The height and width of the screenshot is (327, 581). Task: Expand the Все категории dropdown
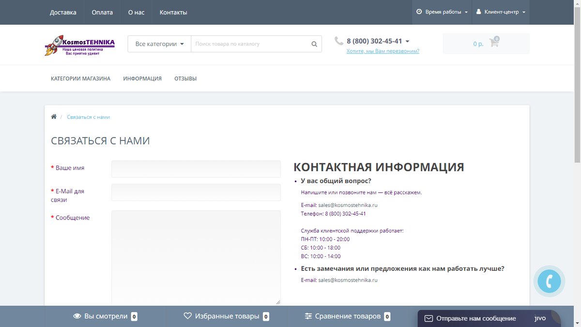coord(159,44)
